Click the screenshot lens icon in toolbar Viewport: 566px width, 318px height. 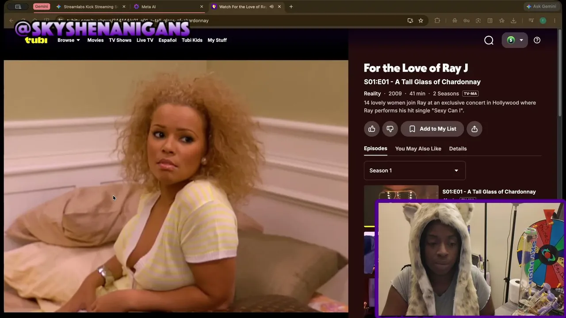pos(478,20)
